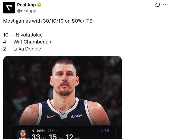Click the Nike swoosh on jersey
170x139 pixels.
click(x=52, y=116)
